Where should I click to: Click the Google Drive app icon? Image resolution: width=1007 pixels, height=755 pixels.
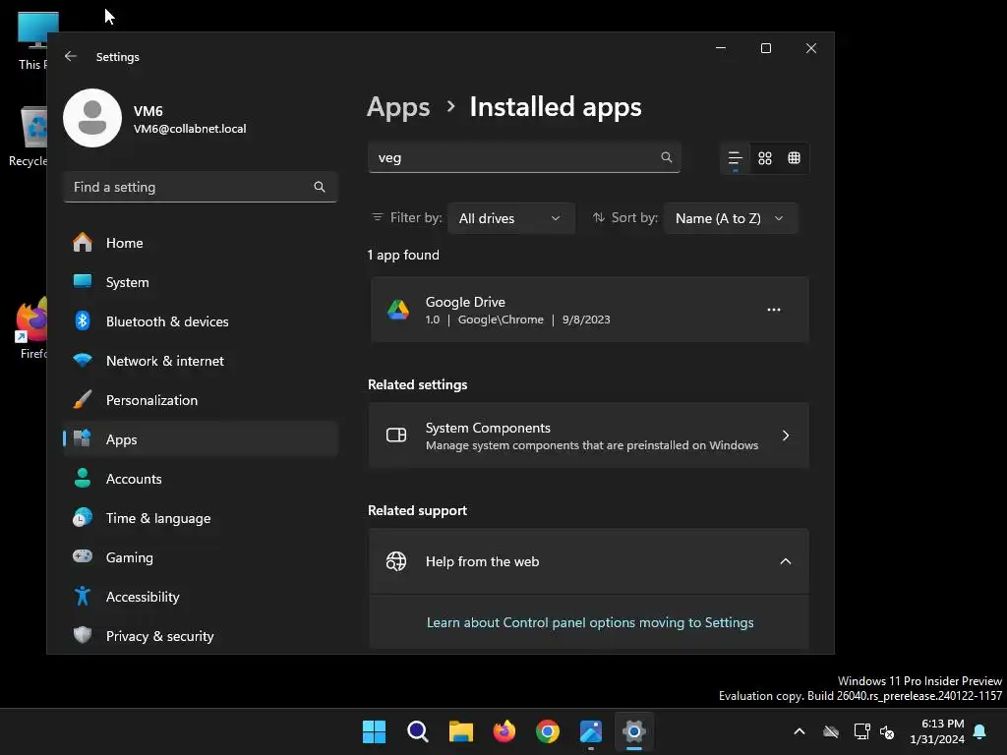398,310
